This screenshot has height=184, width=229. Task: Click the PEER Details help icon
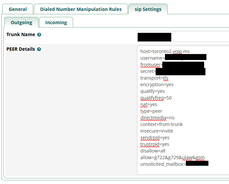click(x=39, y=49)
